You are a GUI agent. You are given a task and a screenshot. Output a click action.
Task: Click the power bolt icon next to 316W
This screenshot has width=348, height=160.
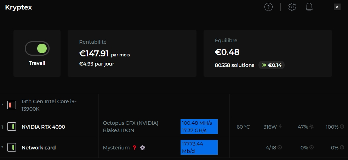[x=280, y=127]
